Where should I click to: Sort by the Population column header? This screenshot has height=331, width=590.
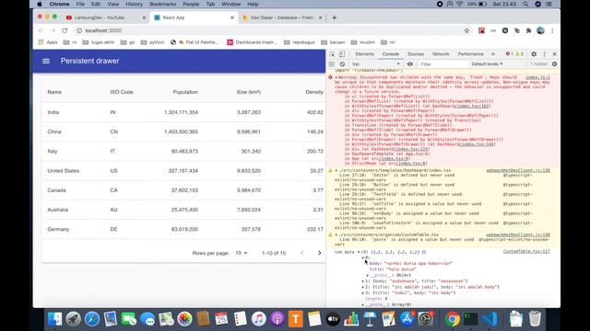pyautogui.click(x=185, y=92)
